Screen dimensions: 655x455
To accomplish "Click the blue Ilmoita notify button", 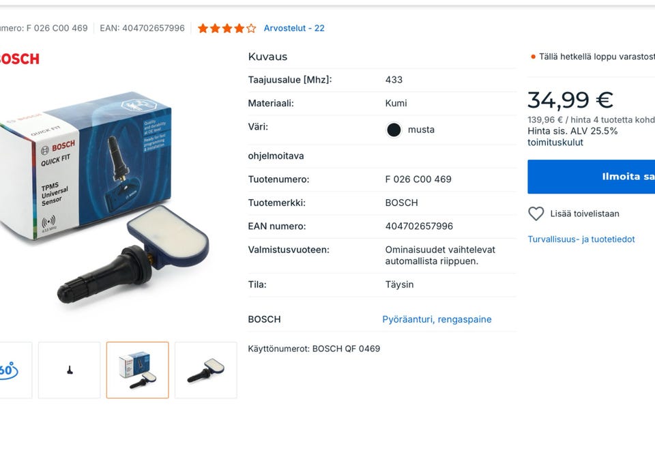I will [591, 177].
